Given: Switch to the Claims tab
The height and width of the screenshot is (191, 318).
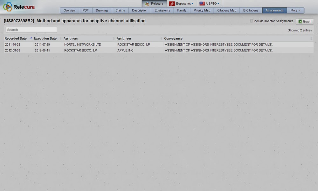Looking at the screenshot, I should [120, 10].
